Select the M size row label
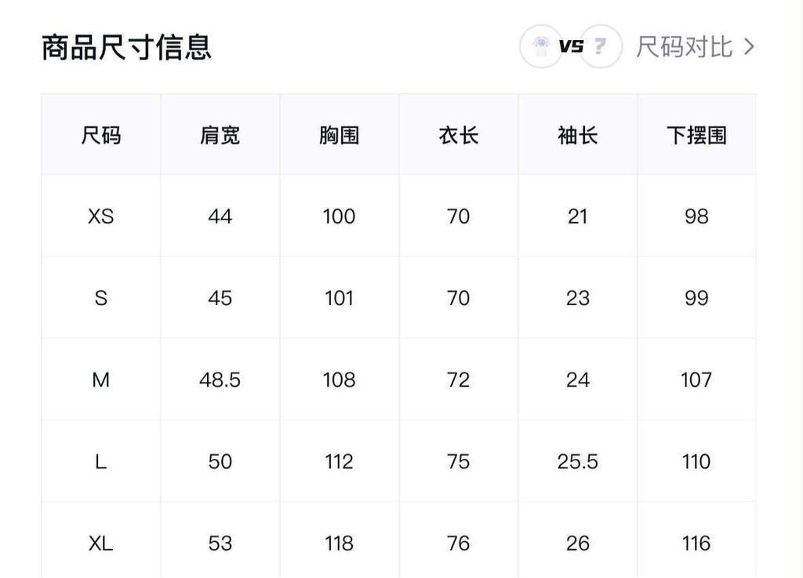803x578 pixels. 101,380
